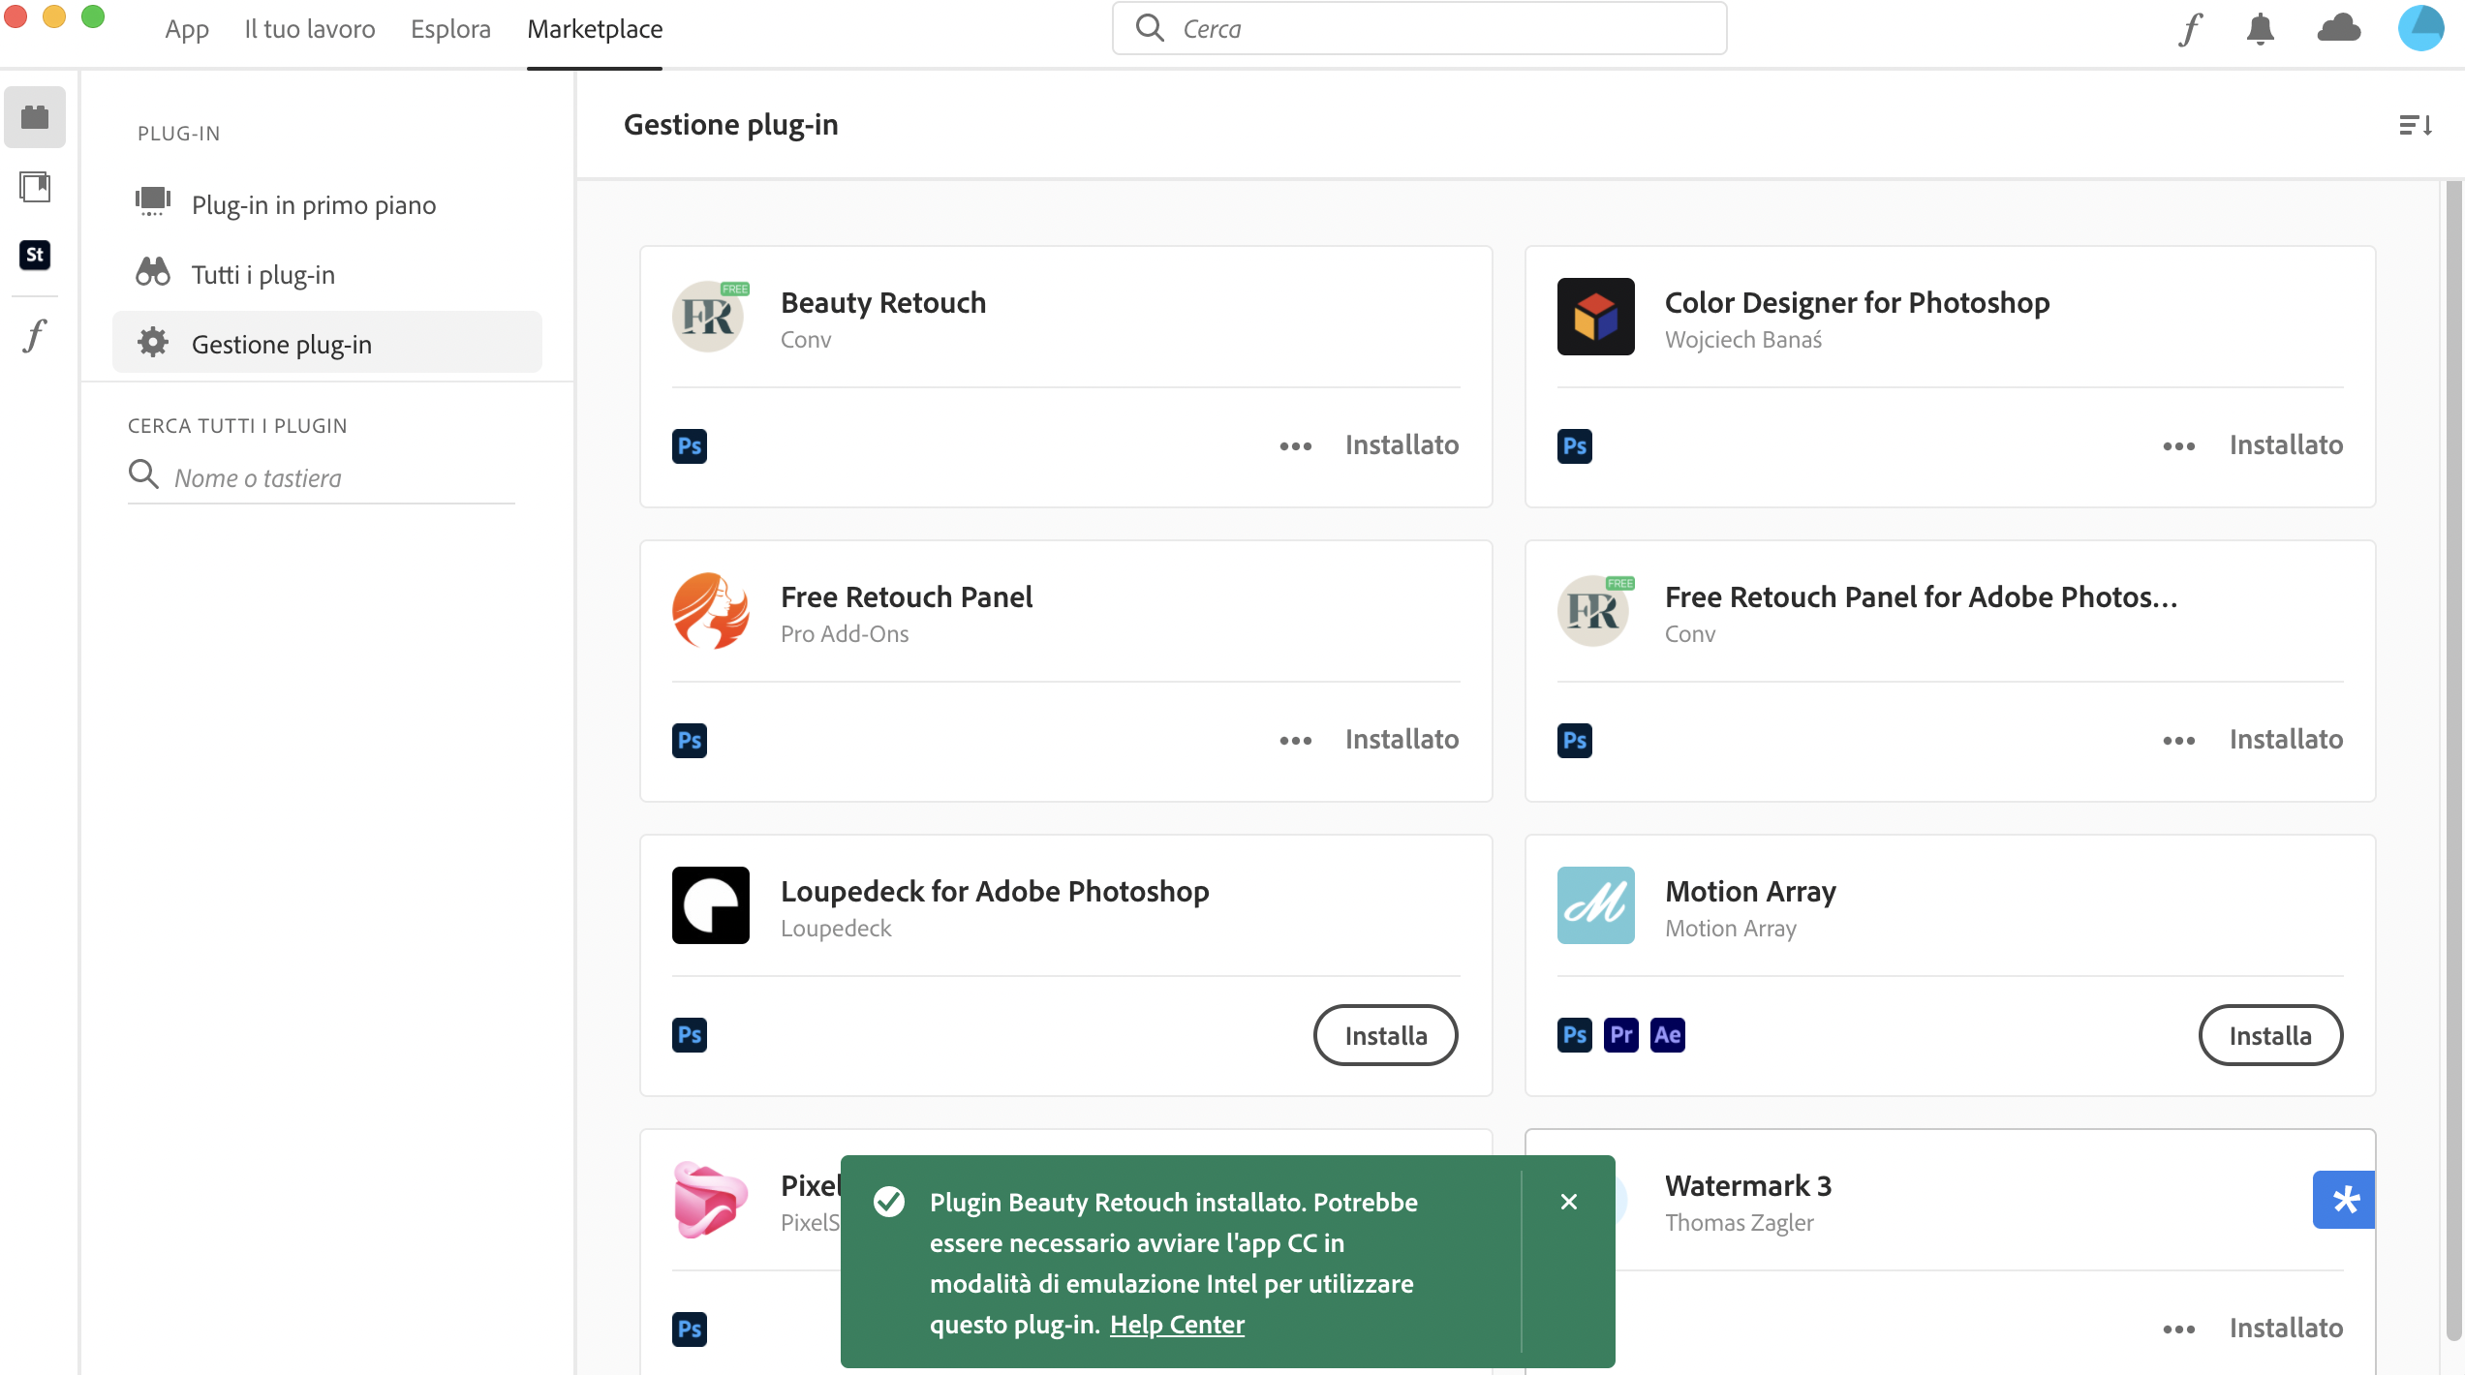Click the Photoshop icon on Color Designer
Viewport: 2465px width, 1375px height.
(1575, 443)
